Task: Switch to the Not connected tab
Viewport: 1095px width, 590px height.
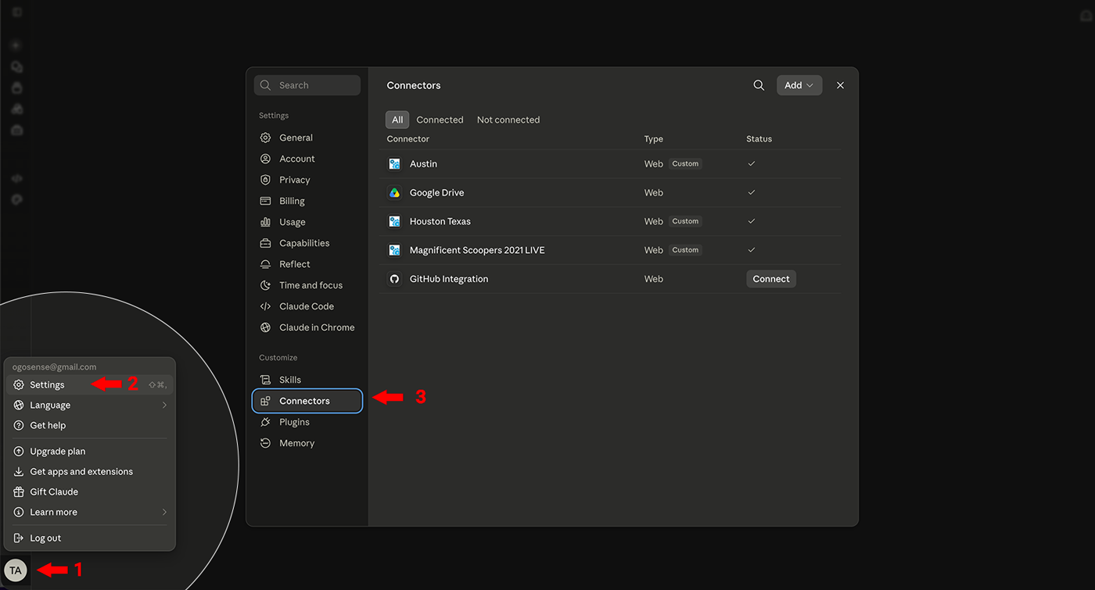Action: (x=508, y=120)
